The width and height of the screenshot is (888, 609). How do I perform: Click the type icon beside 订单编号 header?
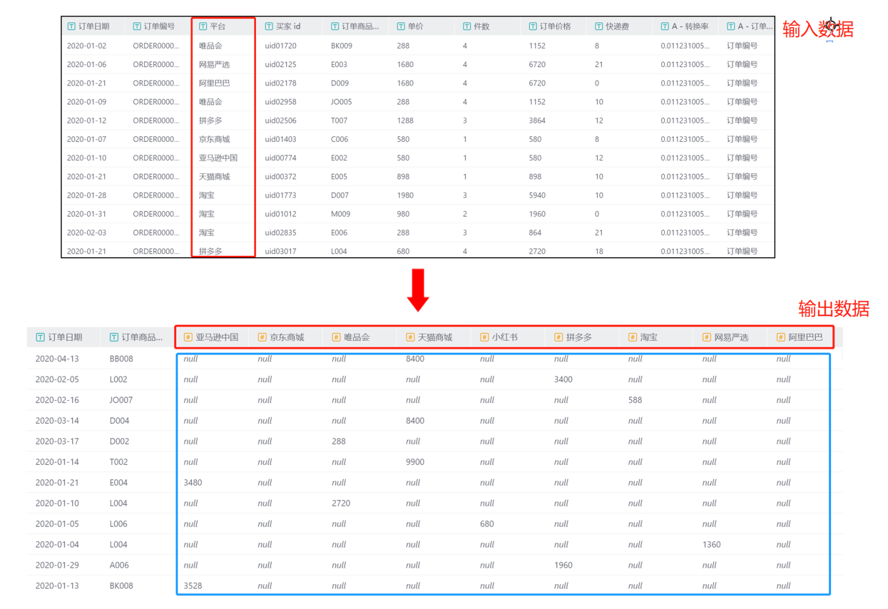pyautogui.click(x=136, y=27)
